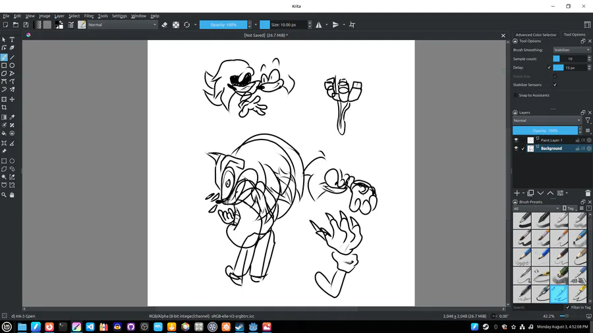Viewport: 593px width, 333px height.
Task: Pick the Polygon tool
Action: pos(4,74)
